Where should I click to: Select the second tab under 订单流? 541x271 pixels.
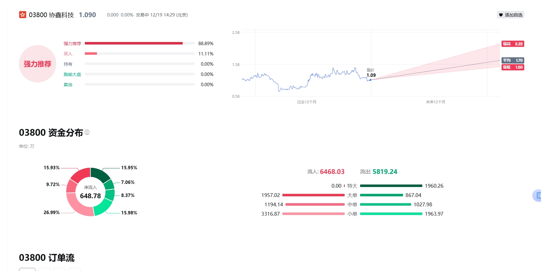click(44, 269)
